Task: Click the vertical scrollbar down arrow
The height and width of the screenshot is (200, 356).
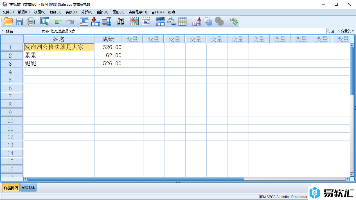Action: (352, 174)
